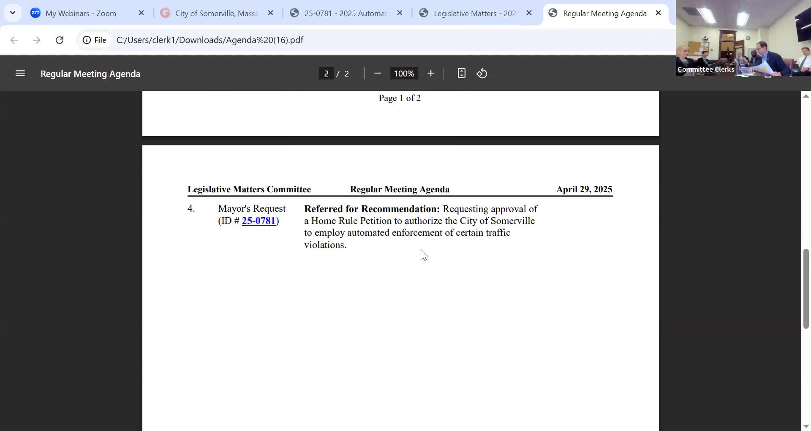Click the Committee Clerks video thumbnail
This screenshot has width=811, height=431.
pyautogui.click(x=743, y=38)
